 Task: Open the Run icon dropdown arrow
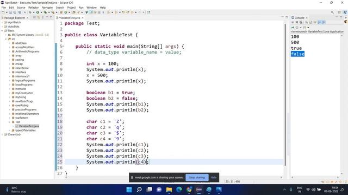[x=41, y=12]
